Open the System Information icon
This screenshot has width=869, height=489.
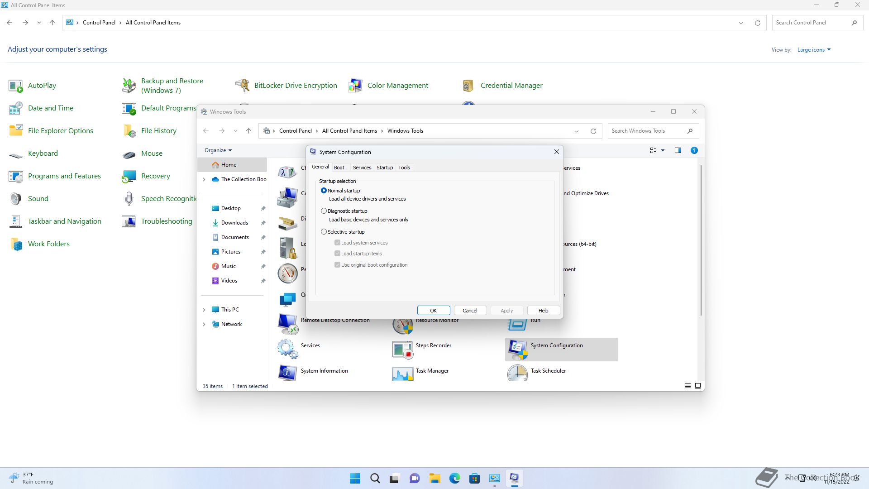pos(287,372)
